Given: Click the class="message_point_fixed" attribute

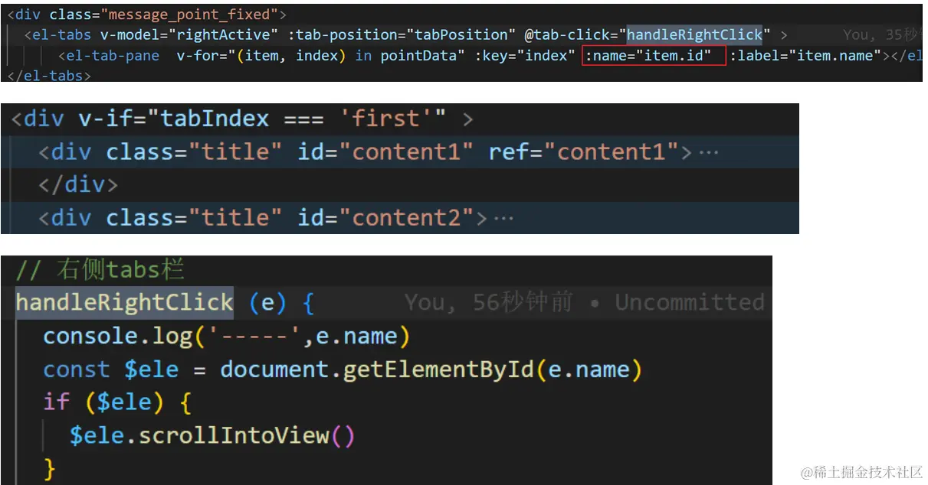Looking at the screenshot, I should [164, 15].
